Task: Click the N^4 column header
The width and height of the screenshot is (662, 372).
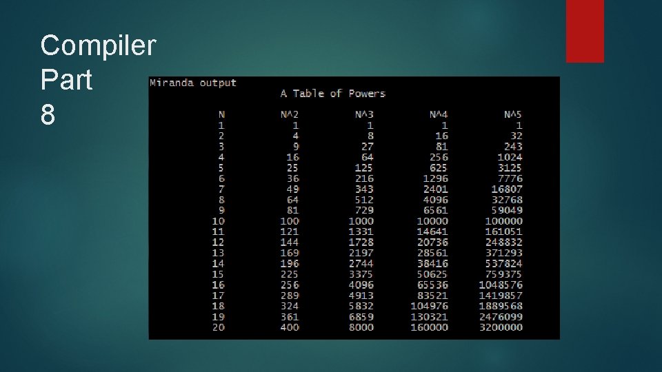Action: coord(439,115)
